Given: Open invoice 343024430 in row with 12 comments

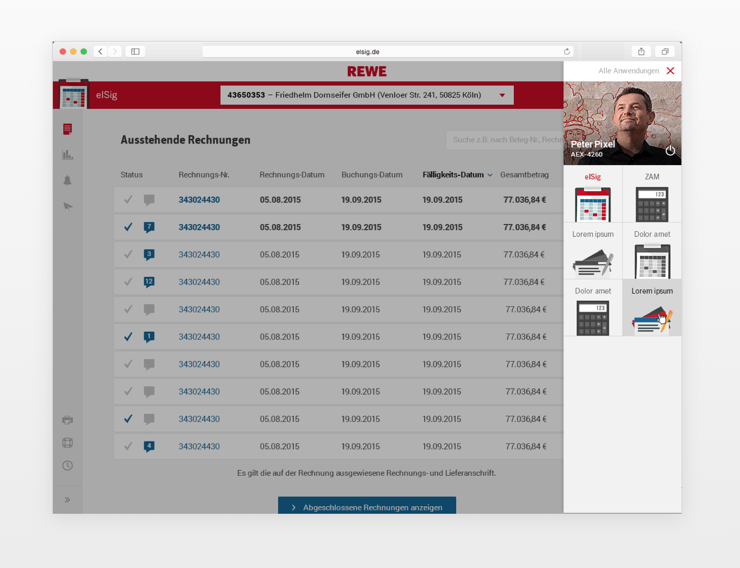Looking at the screenshot, I should [x=199, y=282].
